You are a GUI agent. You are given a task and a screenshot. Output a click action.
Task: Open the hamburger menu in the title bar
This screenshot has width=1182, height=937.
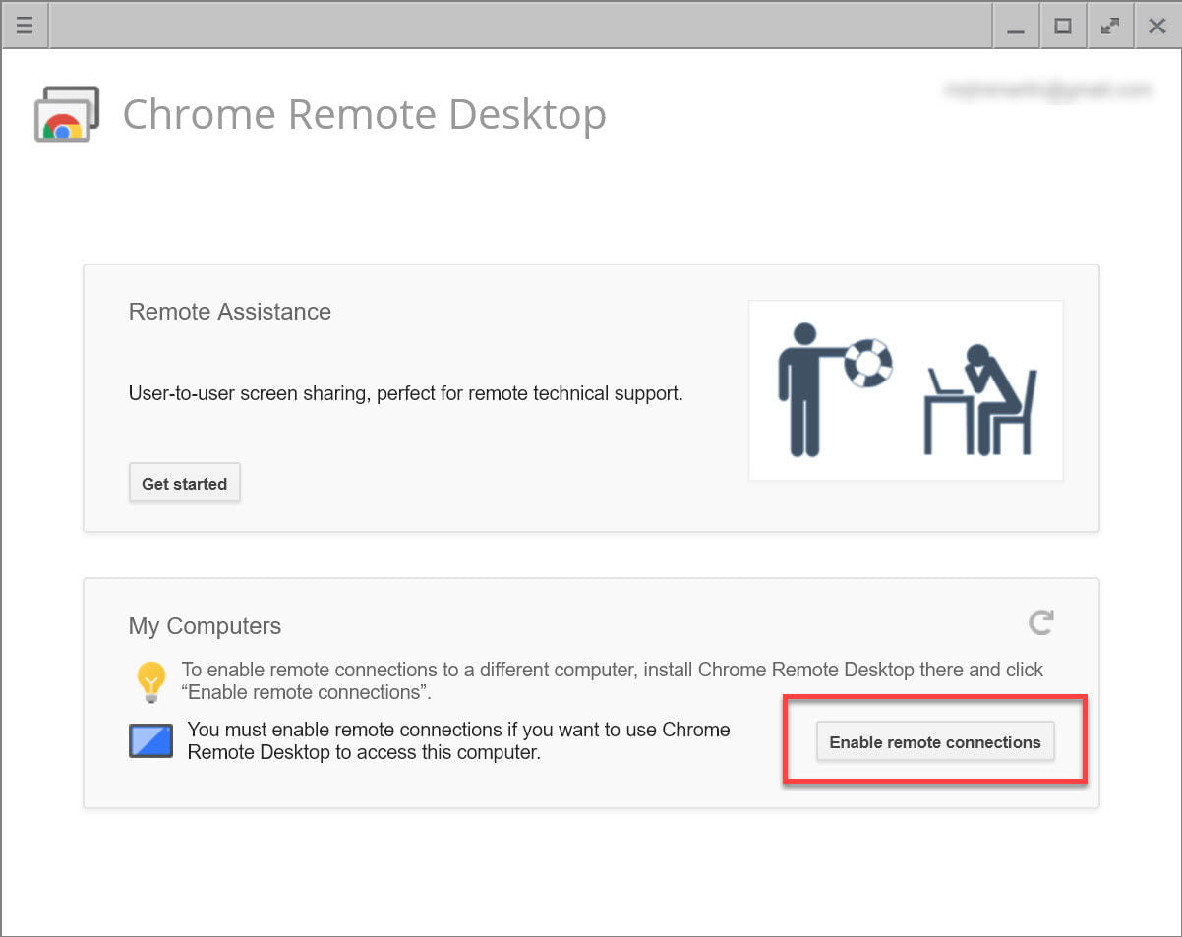click(26, 26)
